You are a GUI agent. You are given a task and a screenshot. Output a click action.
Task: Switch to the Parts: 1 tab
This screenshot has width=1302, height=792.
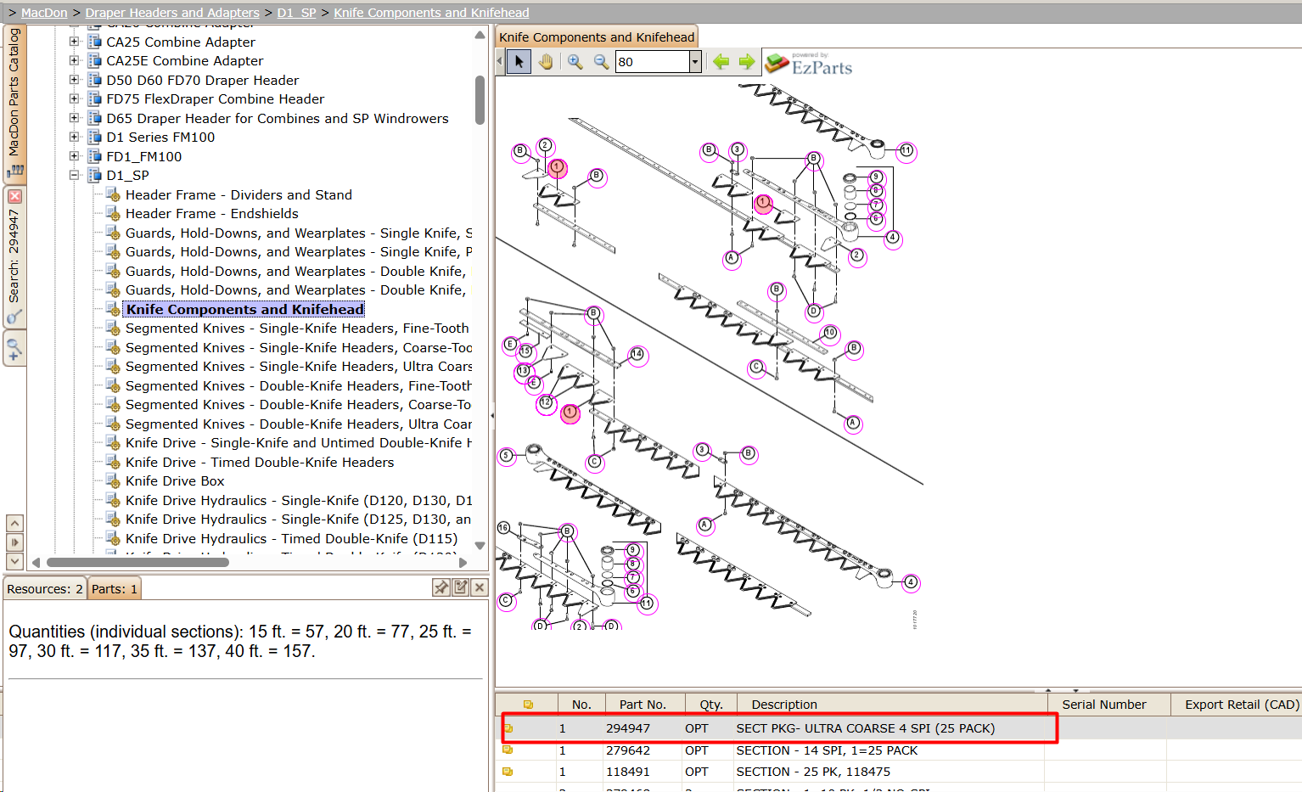[x=114, y=588]
